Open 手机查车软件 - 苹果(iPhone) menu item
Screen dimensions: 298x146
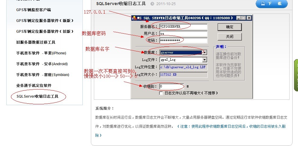pos(41,53)
